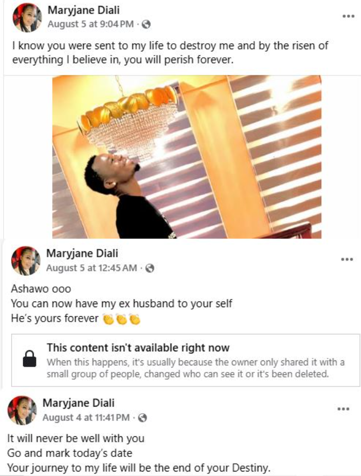Open 'August 5 at 12:45 AM' timestamp
This screenshot has height=476, width=361.
[91, 268]
